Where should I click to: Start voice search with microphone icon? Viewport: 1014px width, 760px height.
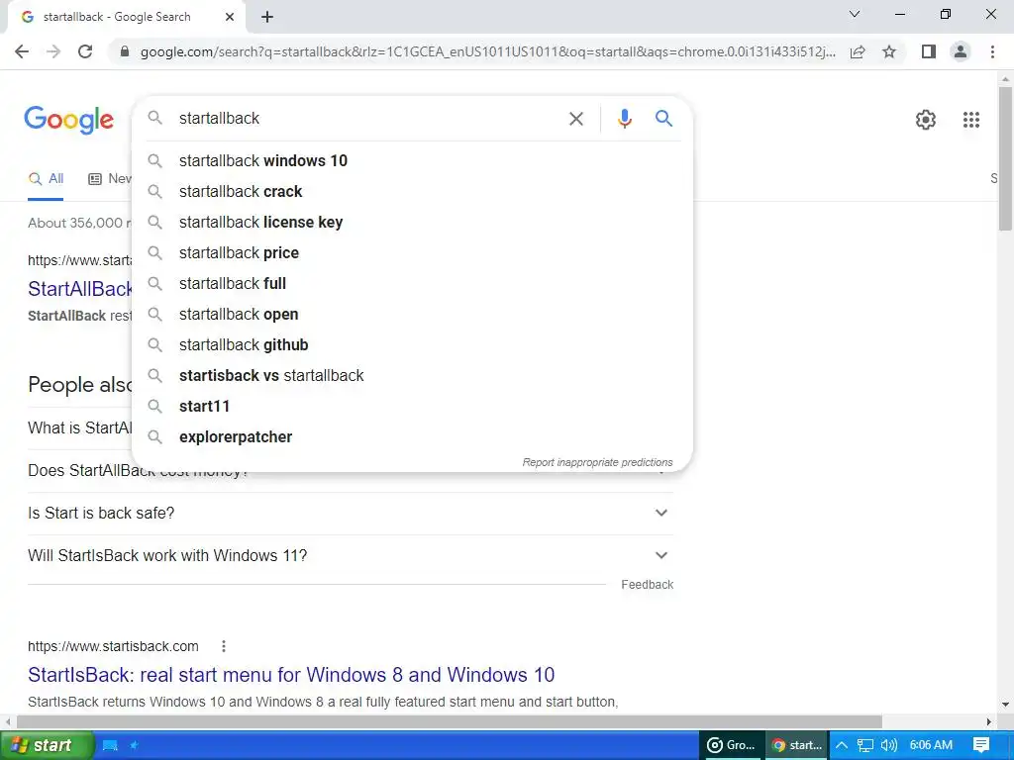point(624,119)
